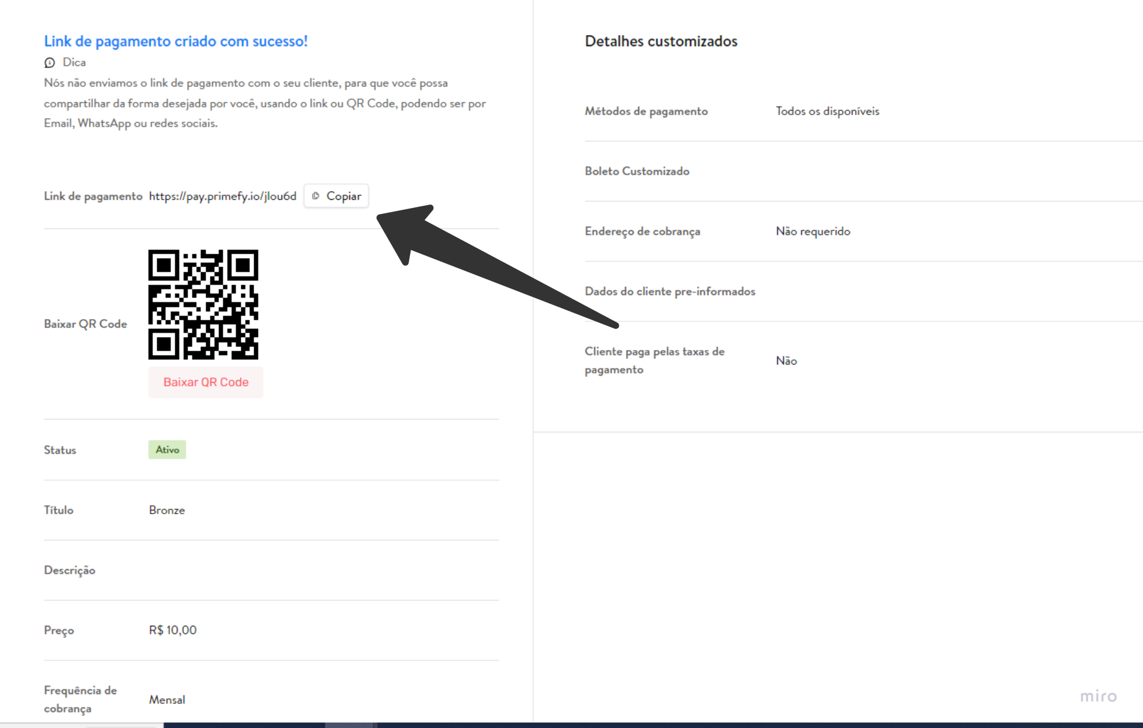Click the Ativo status badge
This screenshot has height=728, width=1143.
[x=167, y=450]
